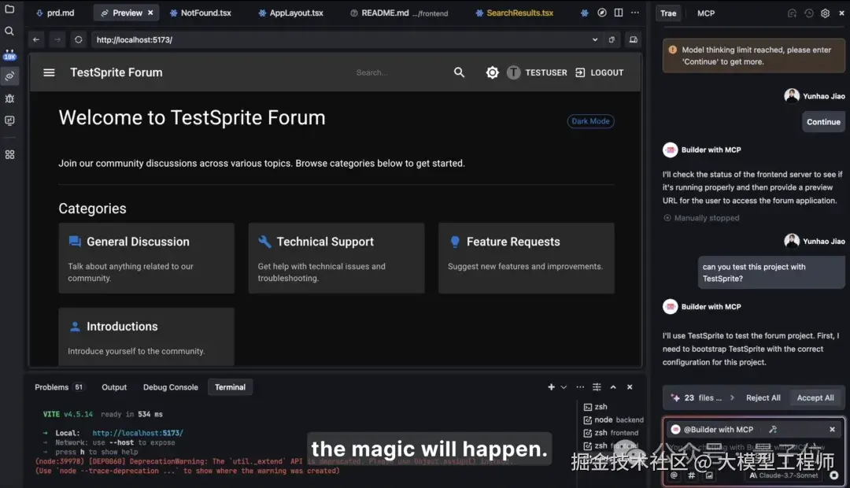Stop the running chat generation
This screenshot has width=850, height=488.
point(834,475)
